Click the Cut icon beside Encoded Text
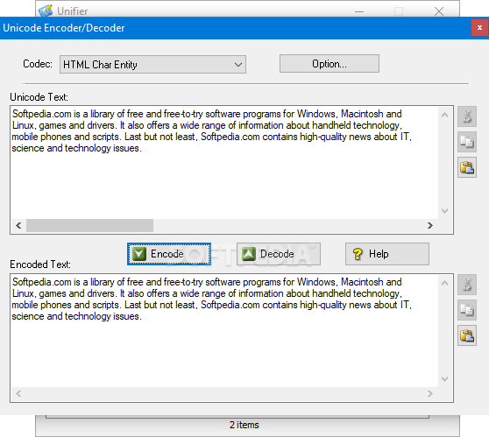 [x=467, y=285]
